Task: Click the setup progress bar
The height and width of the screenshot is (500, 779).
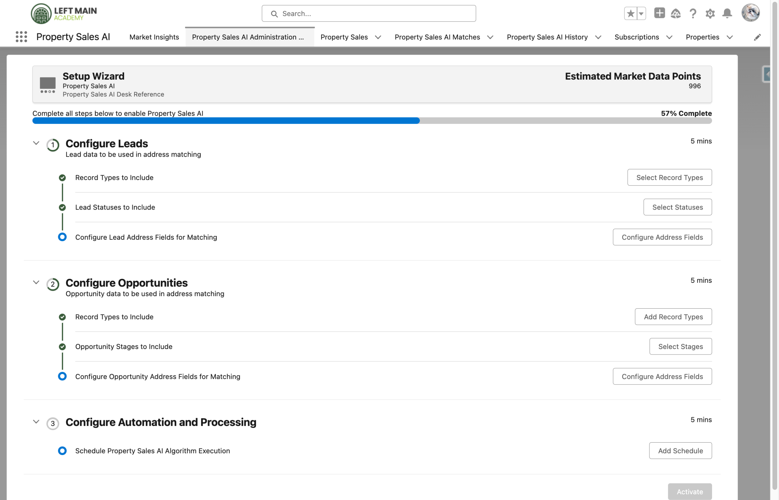Action: click(x=372, y=121)
